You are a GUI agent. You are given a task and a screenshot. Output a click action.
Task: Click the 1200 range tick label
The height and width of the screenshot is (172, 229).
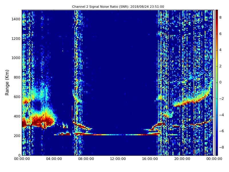click(x=16, y=39)
